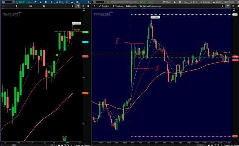The width and height of the screenshot is (239, 146).
Task: Select the percent Fibonacci icon in left toolbar
Action: pyautogui.click(x=44, y=6)
